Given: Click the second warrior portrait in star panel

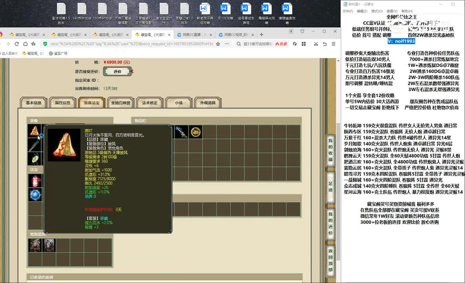Looking at the screenshot, I should point(49,245).
